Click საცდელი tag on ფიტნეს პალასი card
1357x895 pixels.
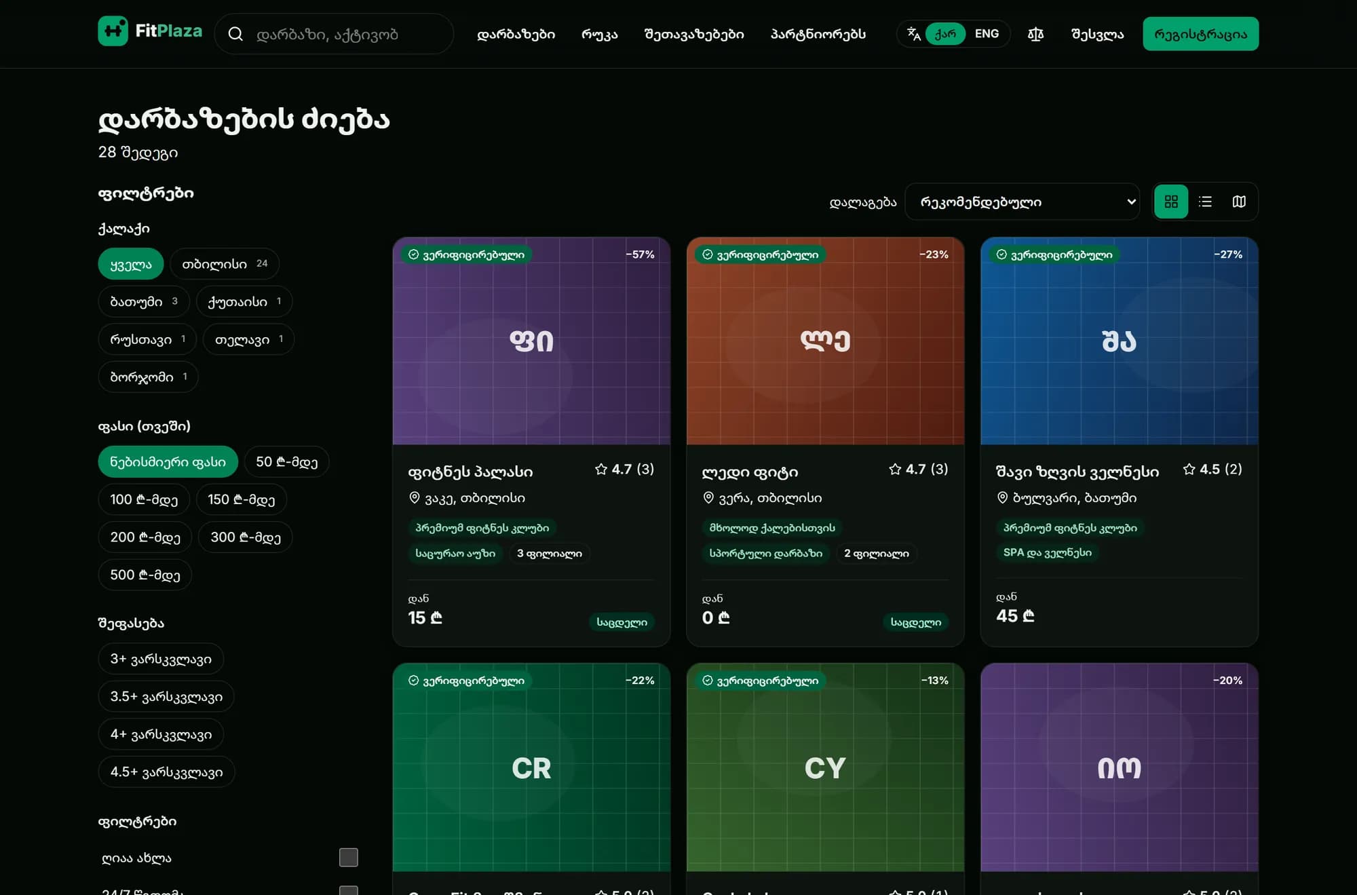coord(622,622)
